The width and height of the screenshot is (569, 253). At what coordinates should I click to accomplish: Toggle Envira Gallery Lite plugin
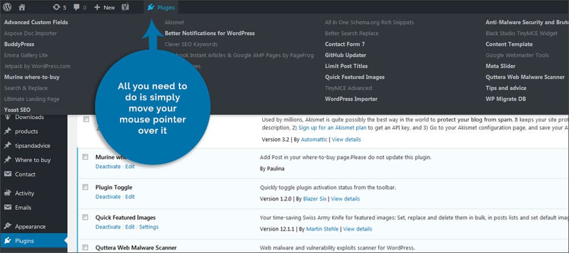tap(26, 55)
